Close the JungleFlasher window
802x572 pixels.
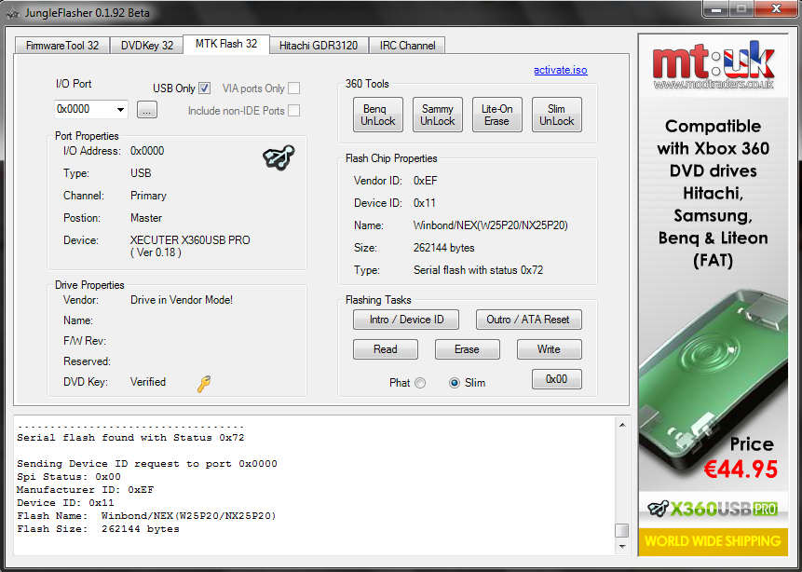[x=775, y=8]
